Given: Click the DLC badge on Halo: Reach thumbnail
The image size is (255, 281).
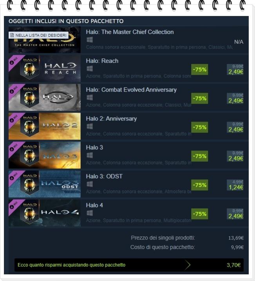Looking at the screenshot, I should click(14, 61).
